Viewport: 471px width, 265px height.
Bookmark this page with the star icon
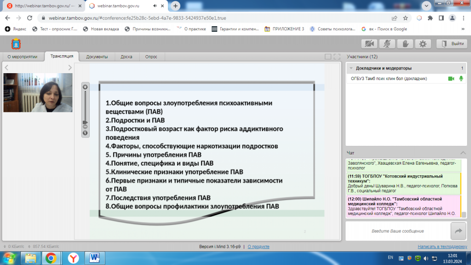pos(405,18)
